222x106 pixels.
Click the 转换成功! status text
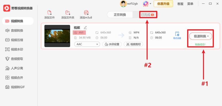click(200, 44)
